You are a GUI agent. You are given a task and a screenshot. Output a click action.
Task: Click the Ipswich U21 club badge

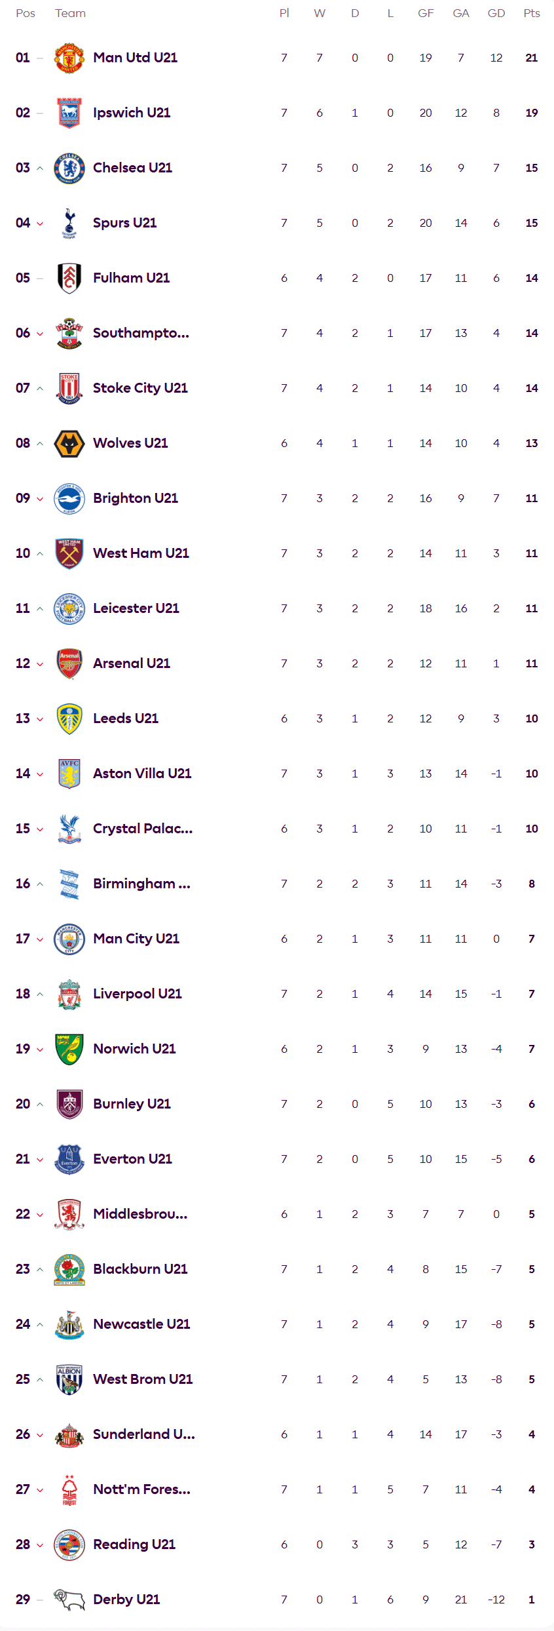coord(69,113)
